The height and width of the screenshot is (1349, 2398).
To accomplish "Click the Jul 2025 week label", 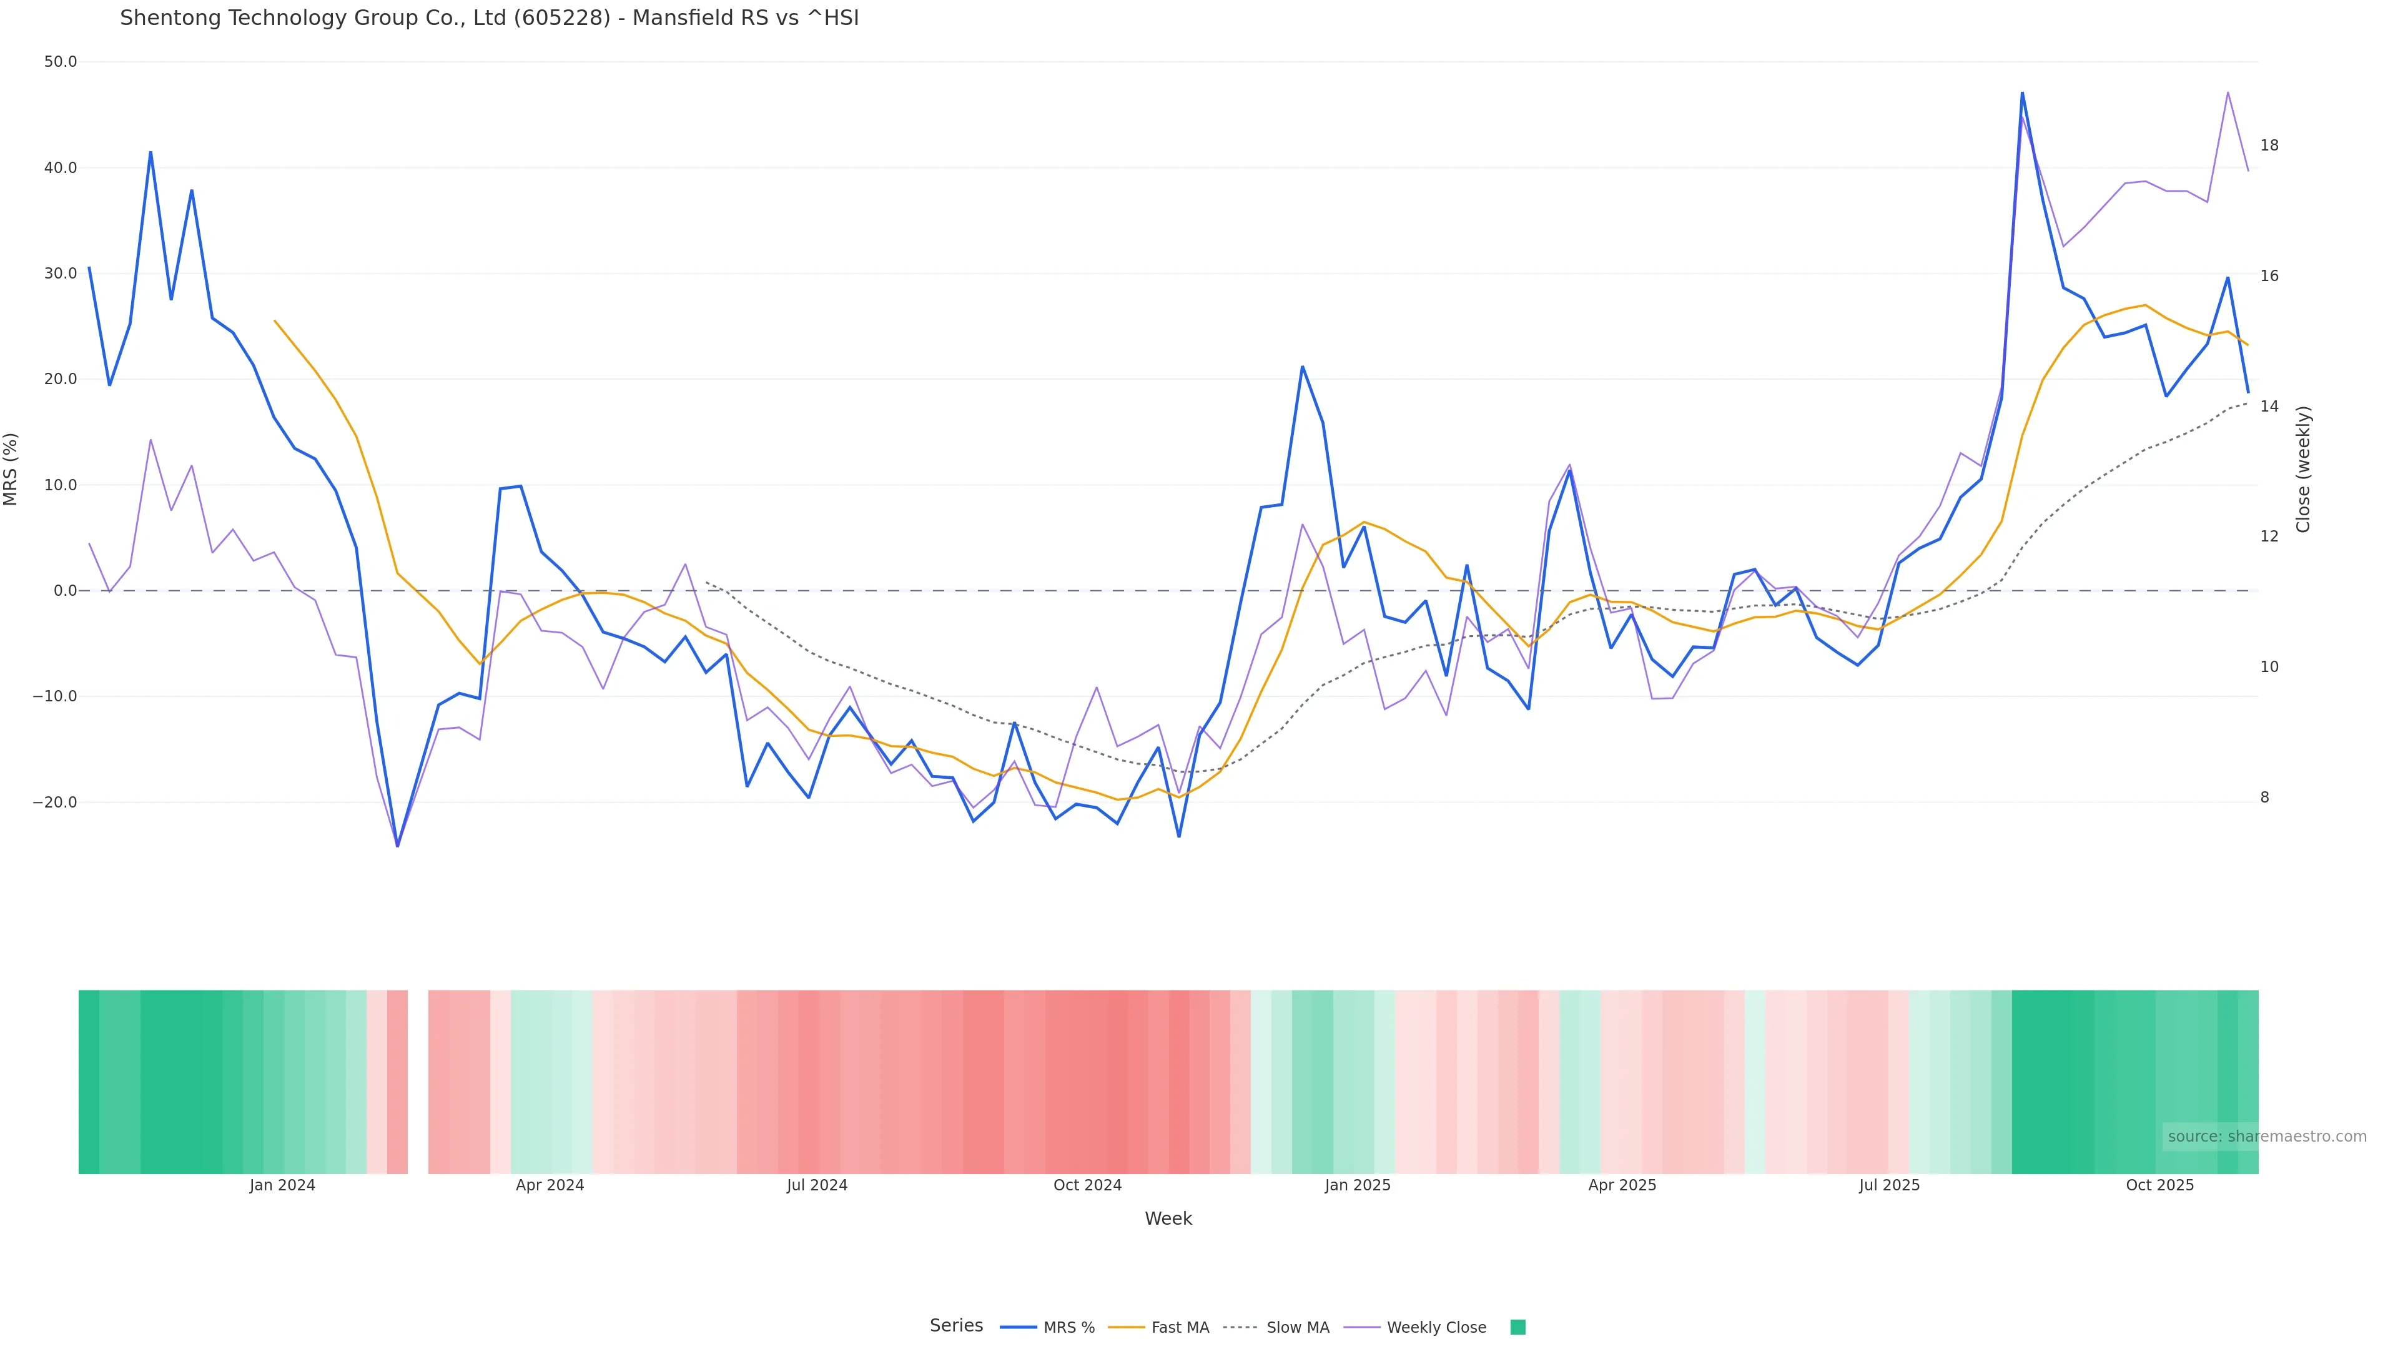I will pos(1889,1185).
